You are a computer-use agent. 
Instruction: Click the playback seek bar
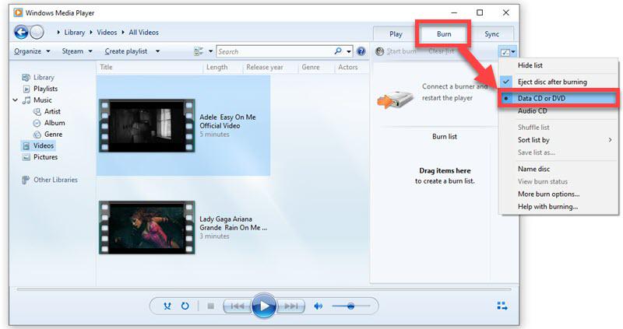tap(264, 289)
